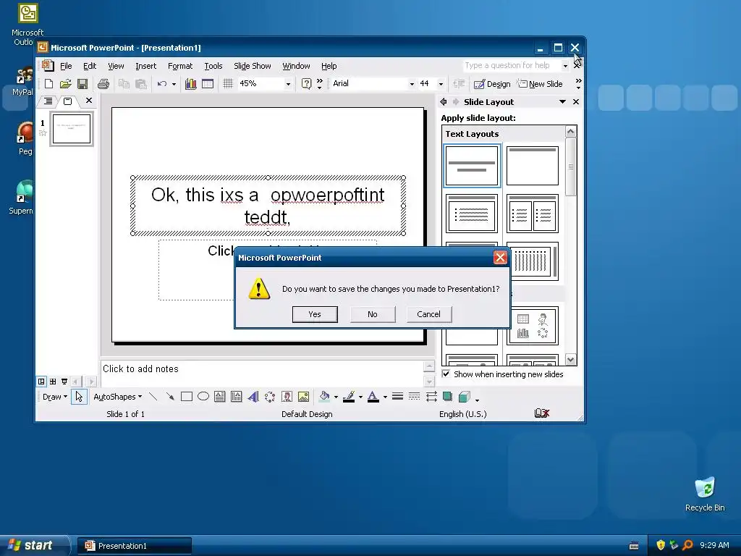The width and height of the screenshot is (741, 556).
Task: Click the Insert Chart icon
Action: coord(190,84)
